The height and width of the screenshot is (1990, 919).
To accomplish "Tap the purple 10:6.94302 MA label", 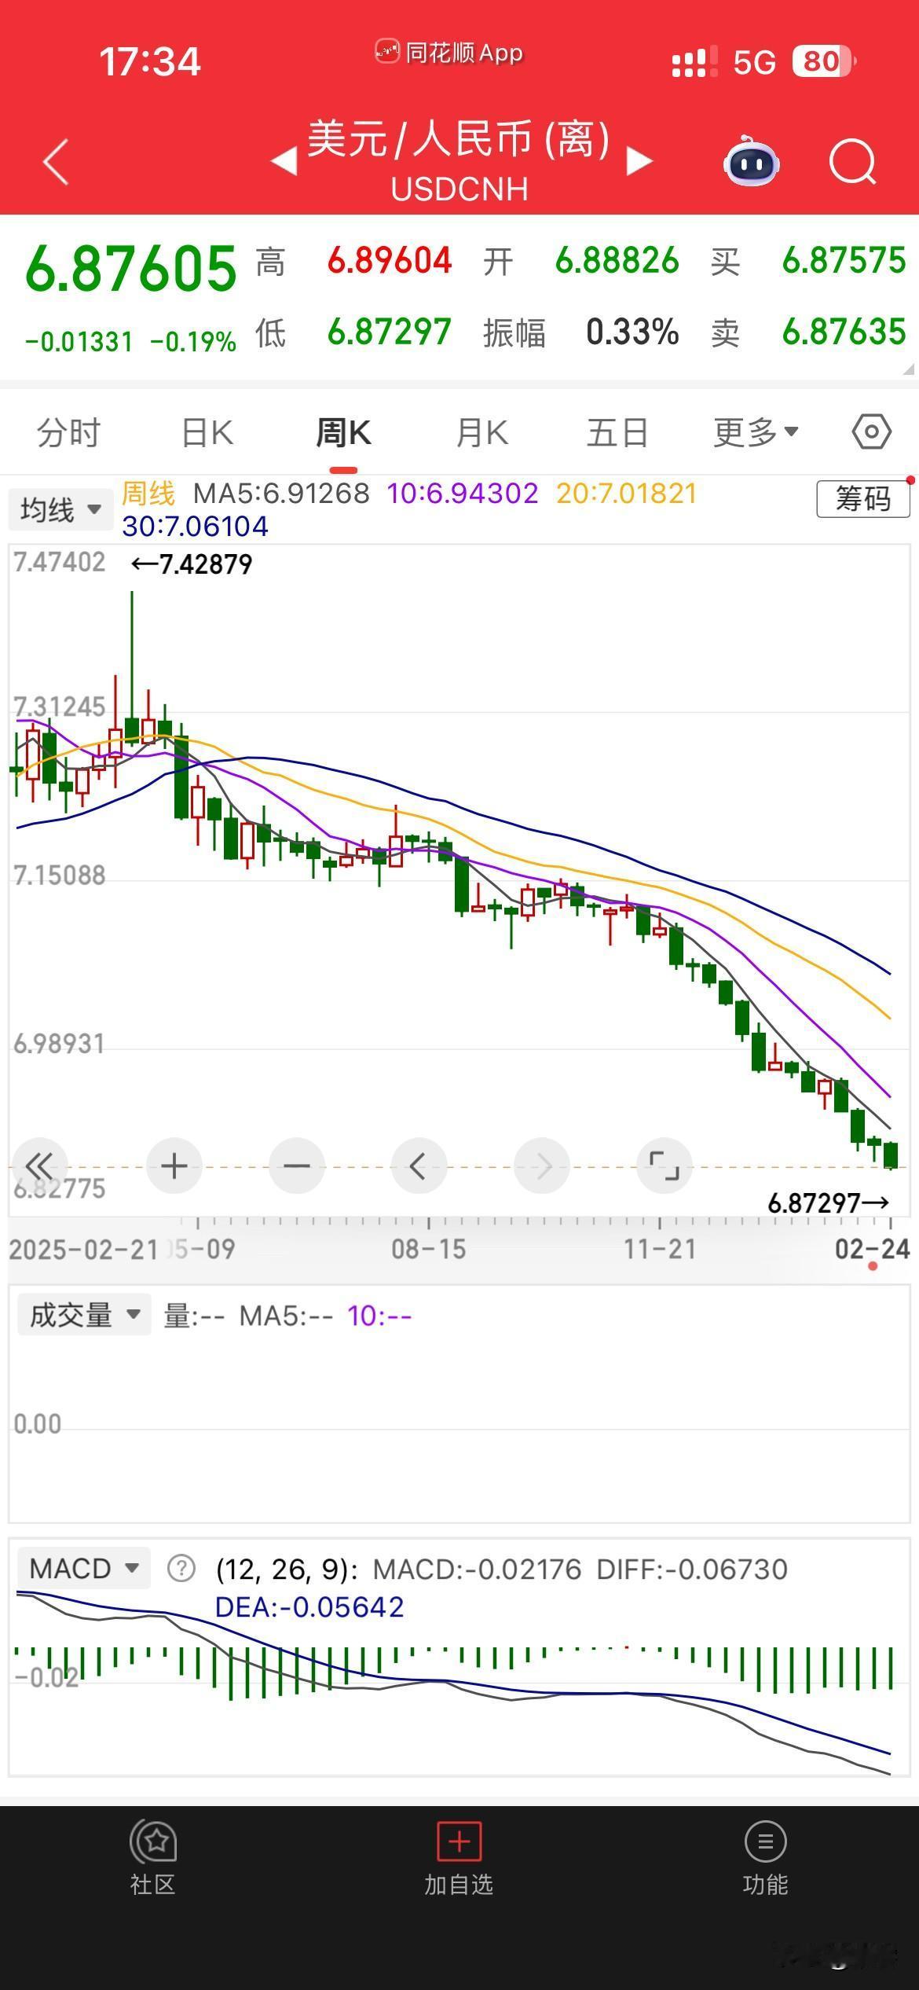I will (x=463, y=494).
